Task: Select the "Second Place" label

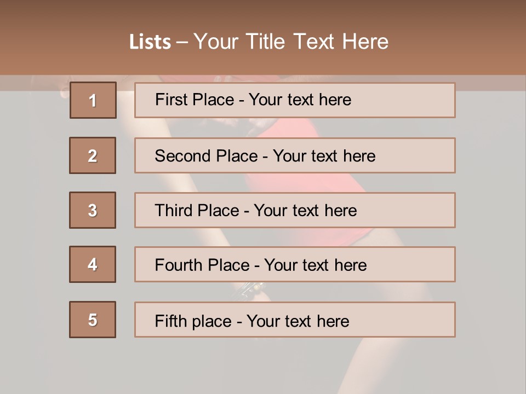Action: click(205, 156)
